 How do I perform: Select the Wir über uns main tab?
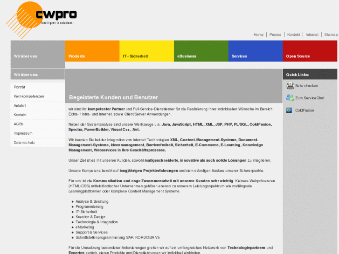[x=38, y=54]
